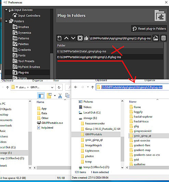Select goat-exercise folder in file list
Screen dimensions: 169x182
tap(140, 141)
